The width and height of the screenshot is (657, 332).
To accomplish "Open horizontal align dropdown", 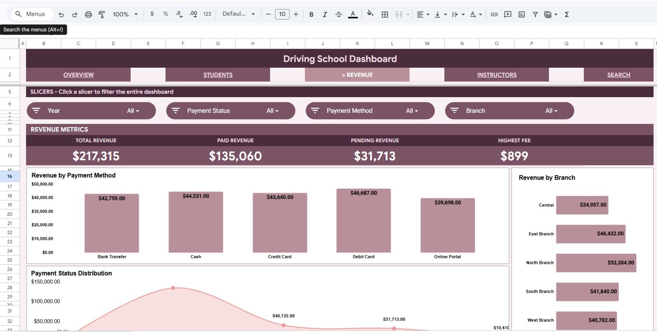I will coord(423,14).
